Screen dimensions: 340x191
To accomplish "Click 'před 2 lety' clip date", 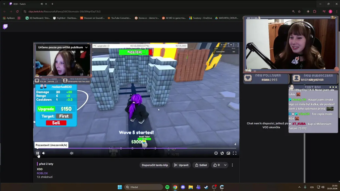I will tap(46, 164).
